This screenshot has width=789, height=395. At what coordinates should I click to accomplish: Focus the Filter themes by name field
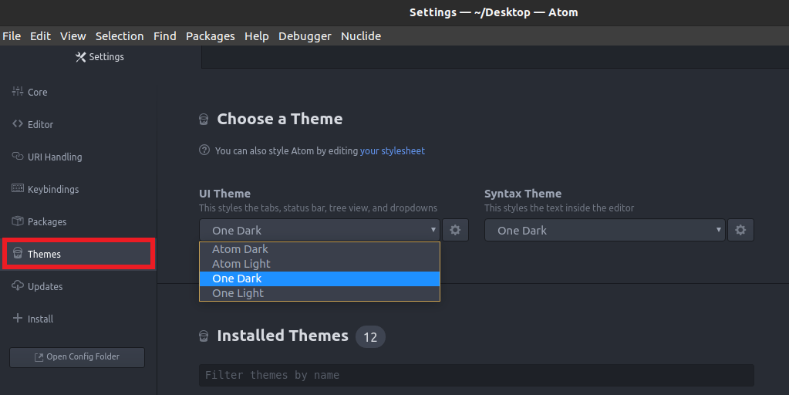tap(476, 375)
